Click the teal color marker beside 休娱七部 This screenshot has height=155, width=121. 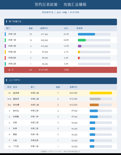pyautogui.click(x=5, y=64)
